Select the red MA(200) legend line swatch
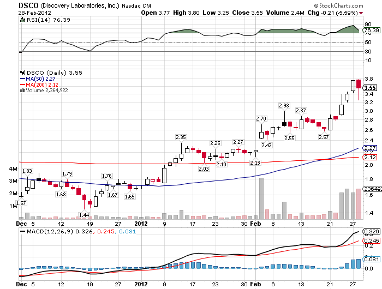 pyautogui.click(x=22, y=85)
